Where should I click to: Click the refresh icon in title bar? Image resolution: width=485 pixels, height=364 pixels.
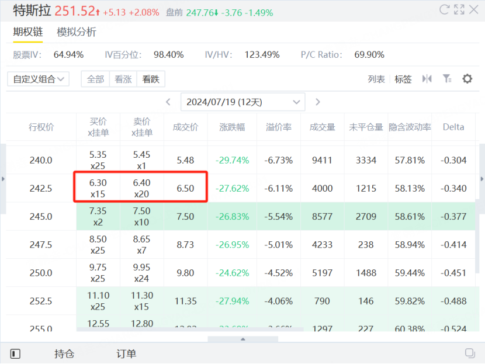[x=444, y=9]
